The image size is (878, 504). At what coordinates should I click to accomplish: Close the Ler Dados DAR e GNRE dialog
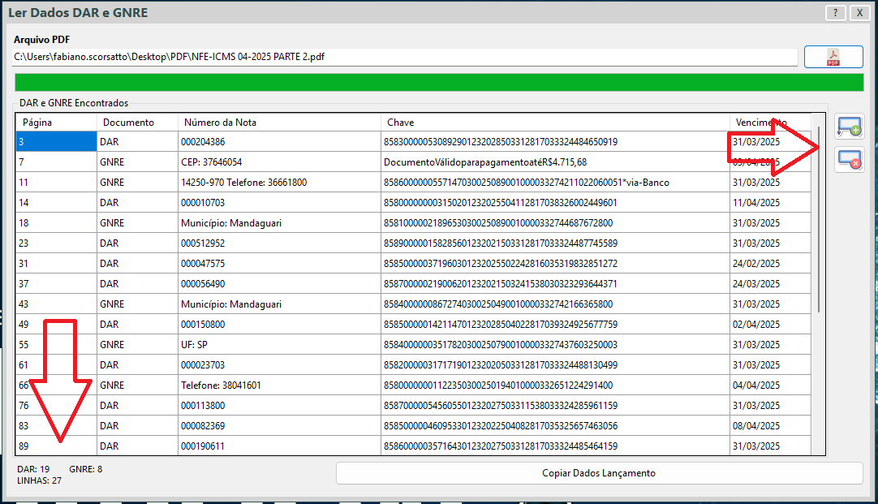tap(859, 13)
